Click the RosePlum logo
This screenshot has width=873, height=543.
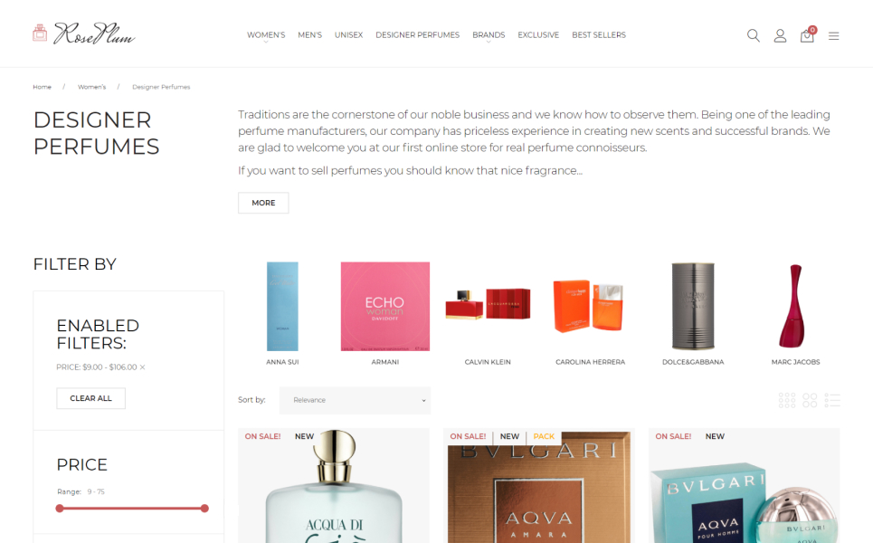[x=84, y=34]
